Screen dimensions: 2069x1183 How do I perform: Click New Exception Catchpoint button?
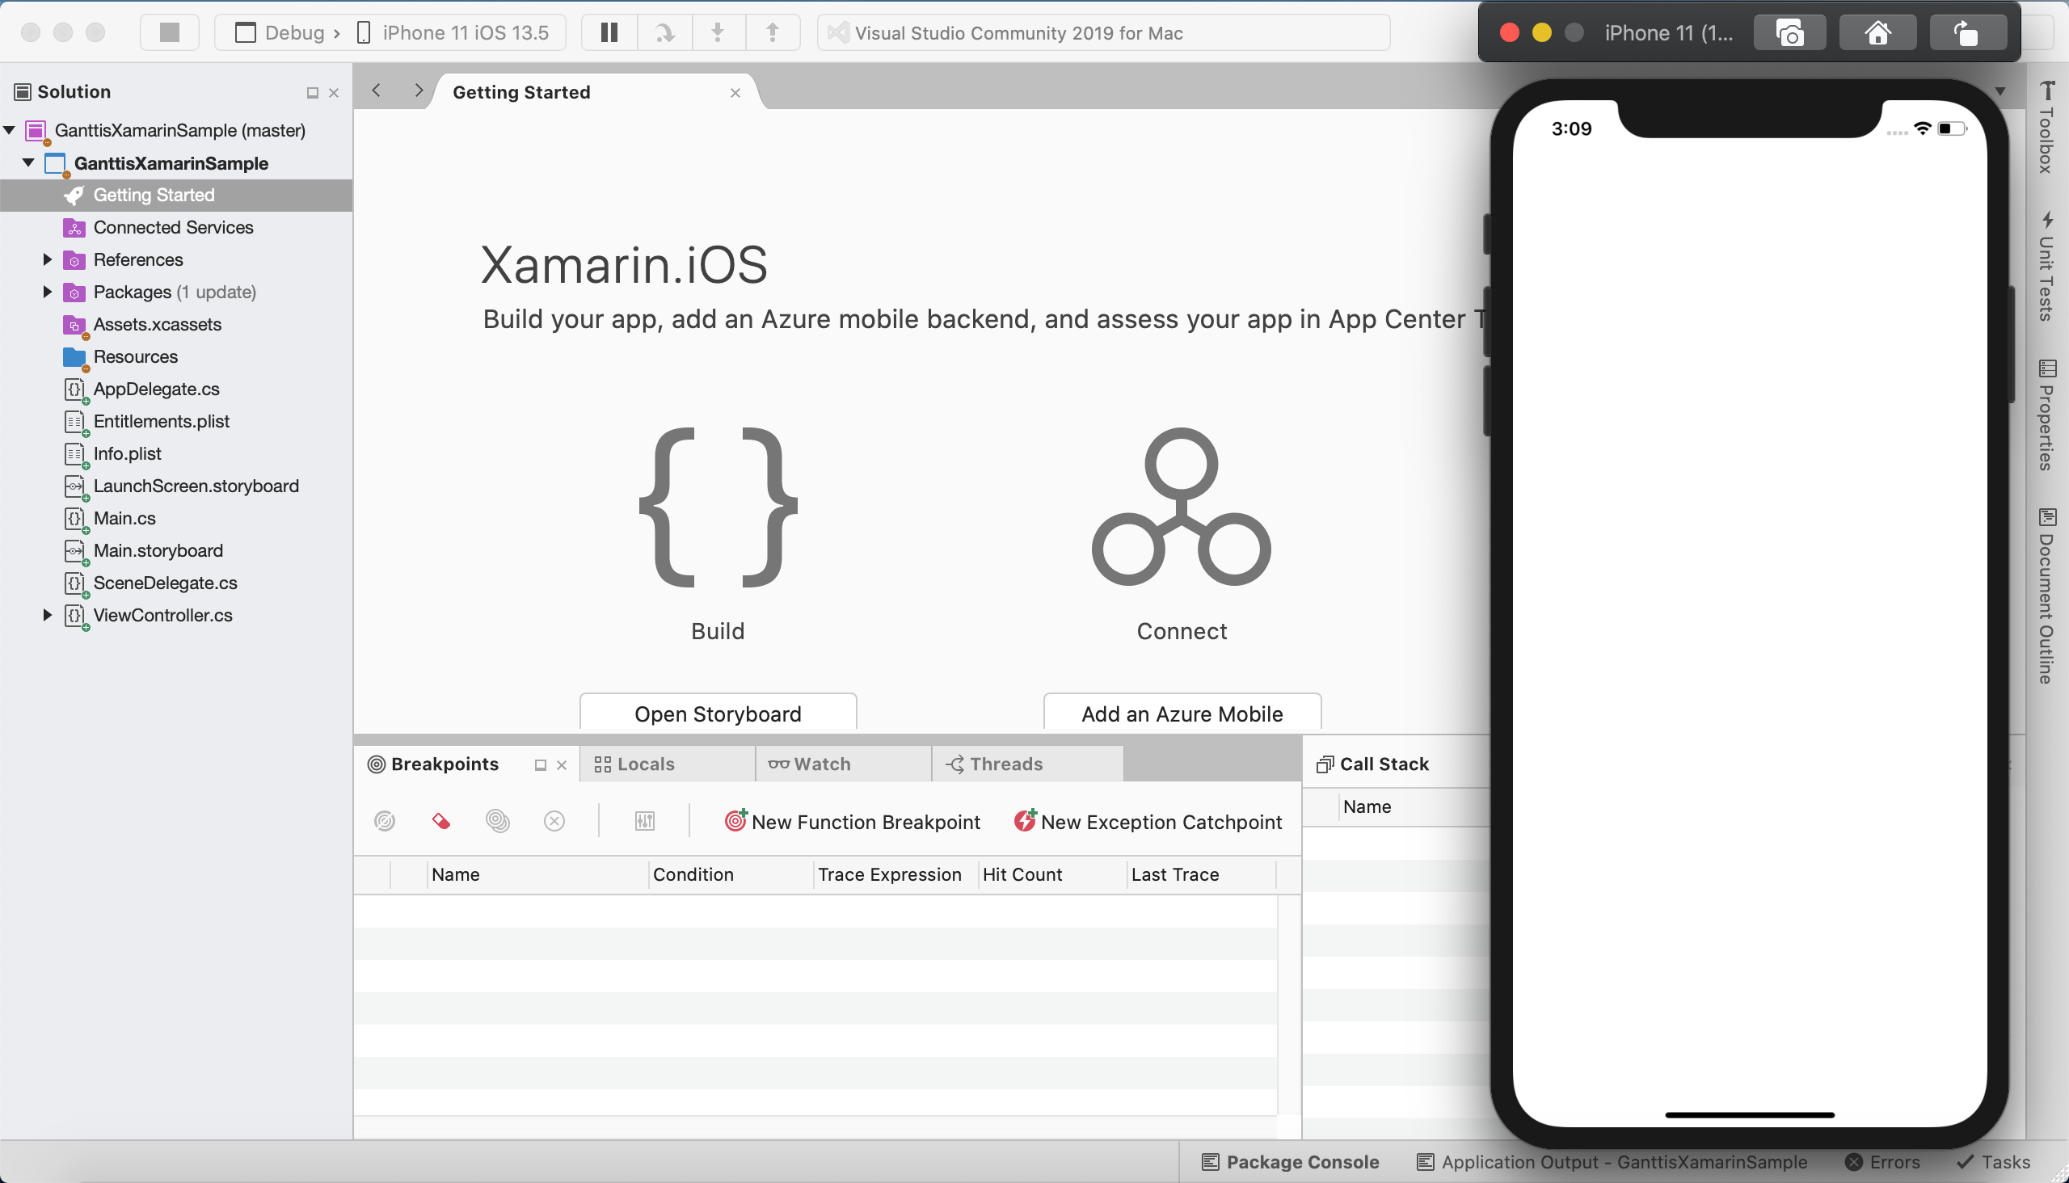pyautogui.click(x=1148, y=822)
